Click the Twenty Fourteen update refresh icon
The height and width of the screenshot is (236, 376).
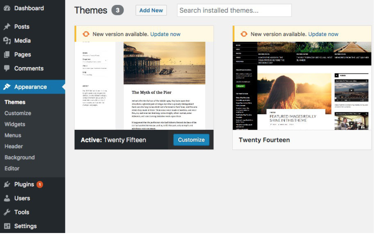pyautogui.click(x=244, y=34)
